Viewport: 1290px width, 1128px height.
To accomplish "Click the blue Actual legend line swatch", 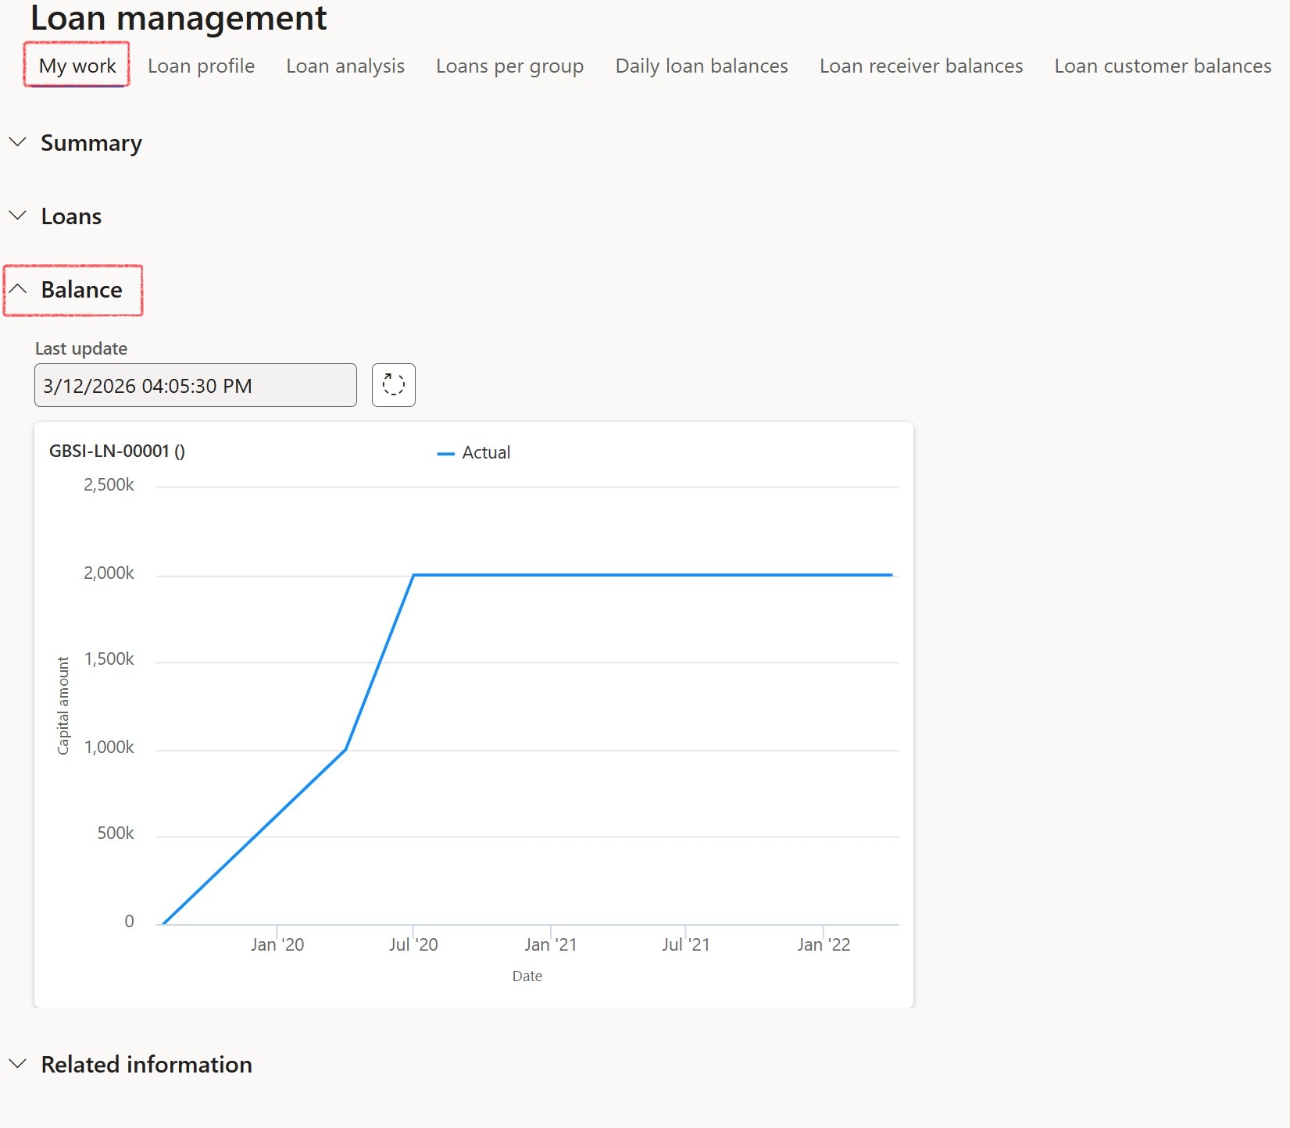I will 445,453.
